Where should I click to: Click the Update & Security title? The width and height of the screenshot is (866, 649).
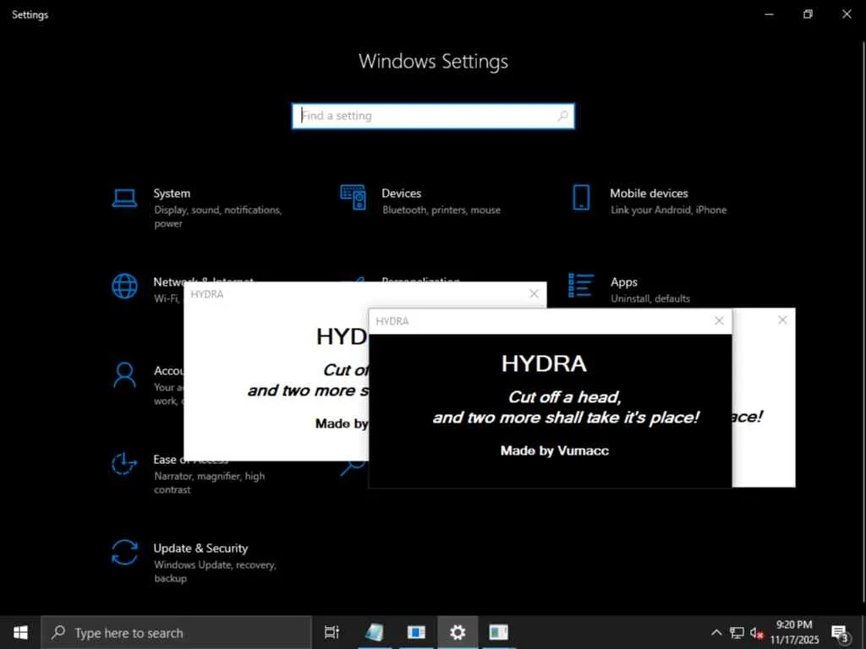pos(200,548)
